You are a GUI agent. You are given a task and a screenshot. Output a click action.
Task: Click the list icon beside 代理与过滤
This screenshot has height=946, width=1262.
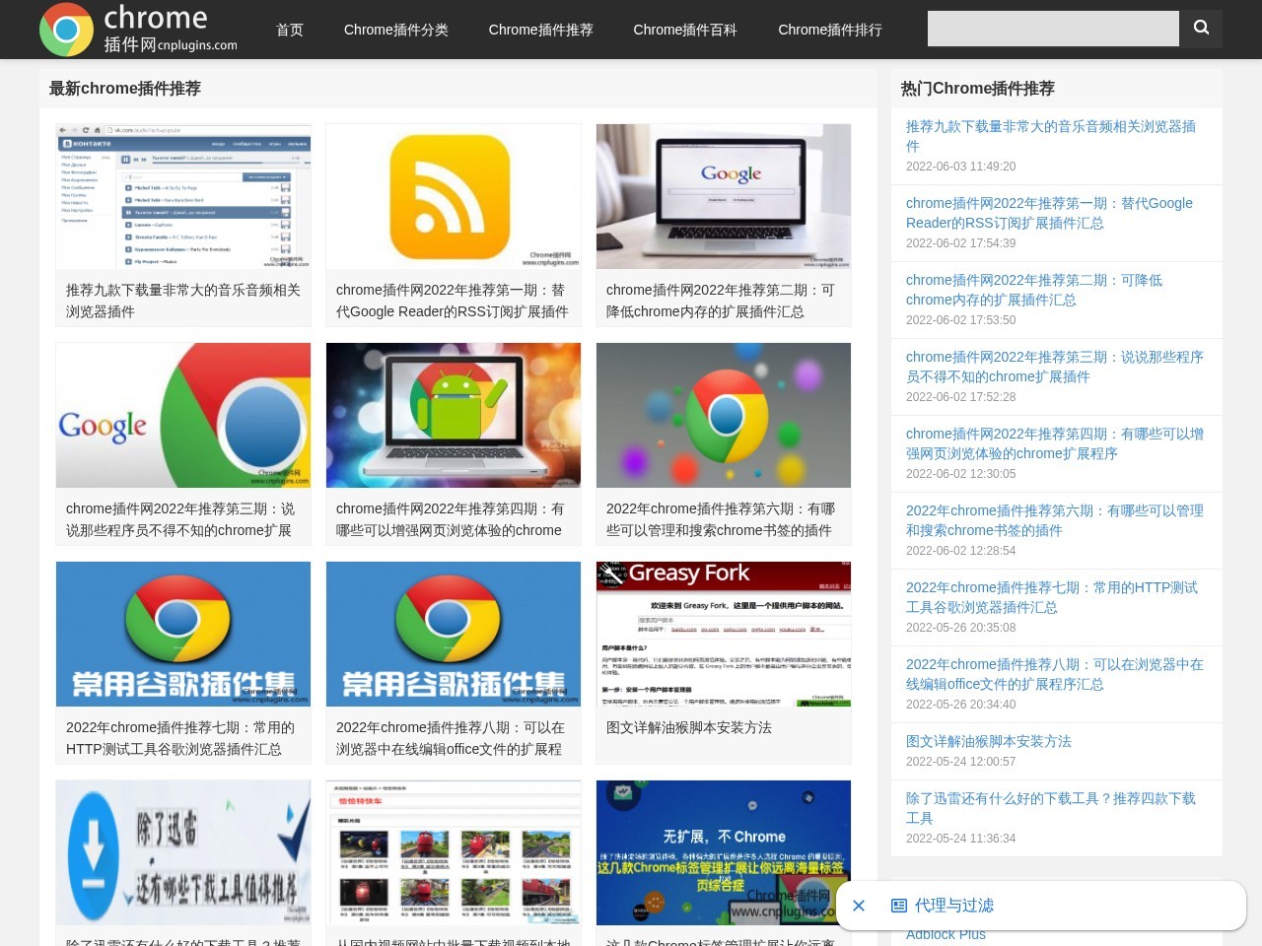[898, 906]
